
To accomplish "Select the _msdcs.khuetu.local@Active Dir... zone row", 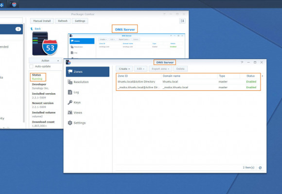I will tap(188, 87).
